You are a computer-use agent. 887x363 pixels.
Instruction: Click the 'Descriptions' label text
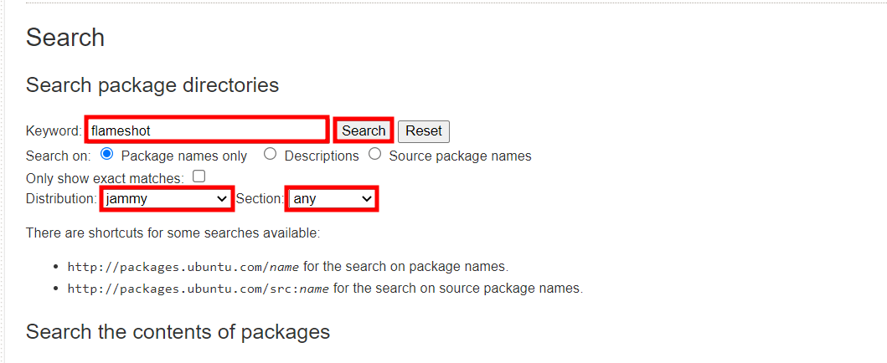(x=322, y=156)
